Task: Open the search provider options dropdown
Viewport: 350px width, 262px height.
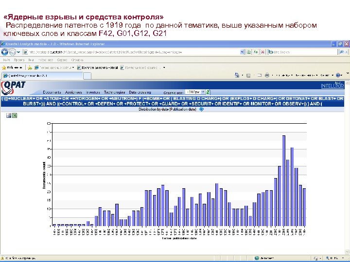Action: [347, 52]
